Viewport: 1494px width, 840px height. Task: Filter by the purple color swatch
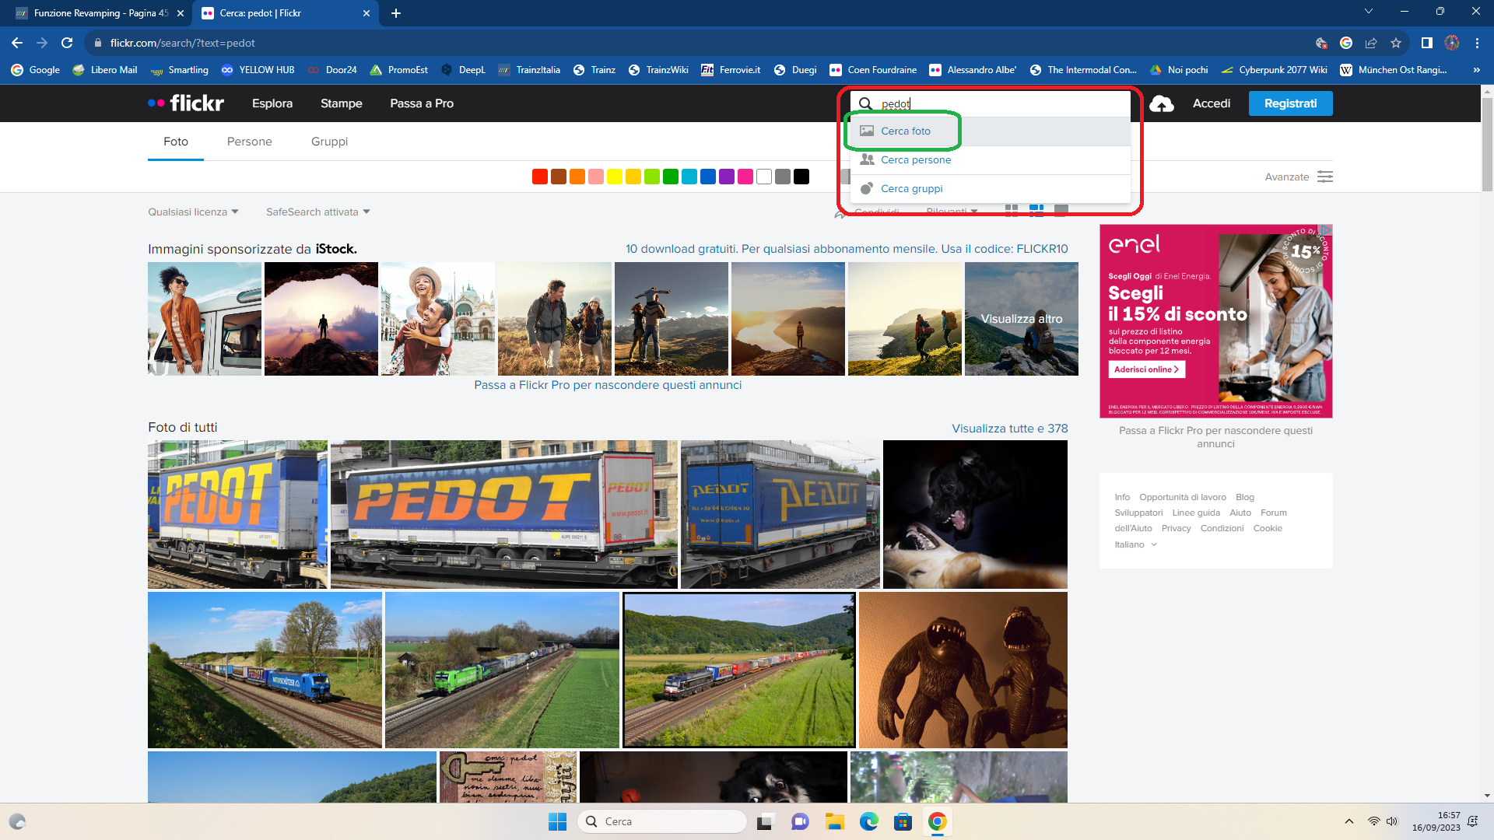(x=727, y=177)
